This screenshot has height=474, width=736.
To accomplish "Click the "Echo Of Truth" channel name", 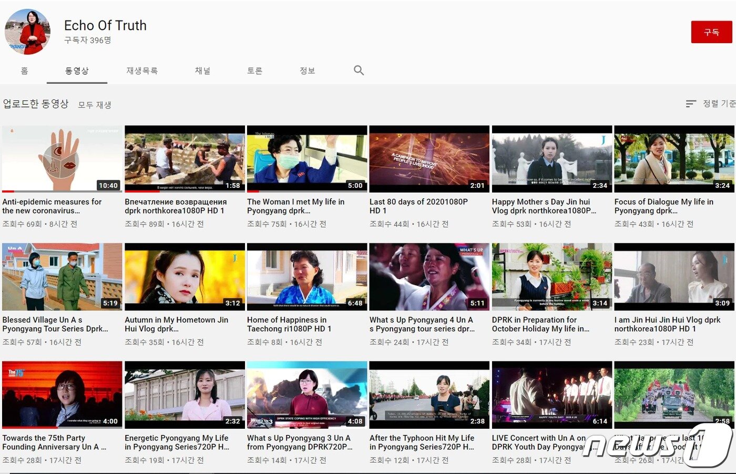I will click(x=105, y=25).
